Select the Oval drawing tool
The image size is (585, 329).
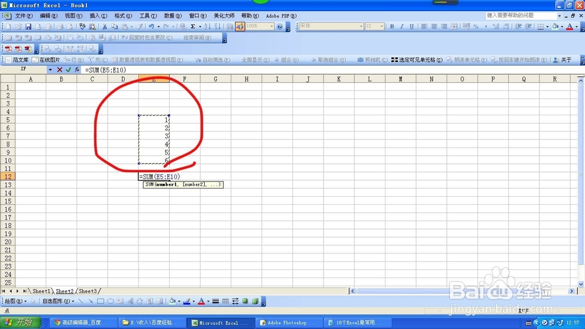(111, 301)
